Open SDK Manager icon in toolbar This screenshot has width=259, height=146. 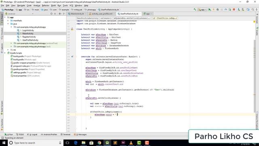coord(243,10)
